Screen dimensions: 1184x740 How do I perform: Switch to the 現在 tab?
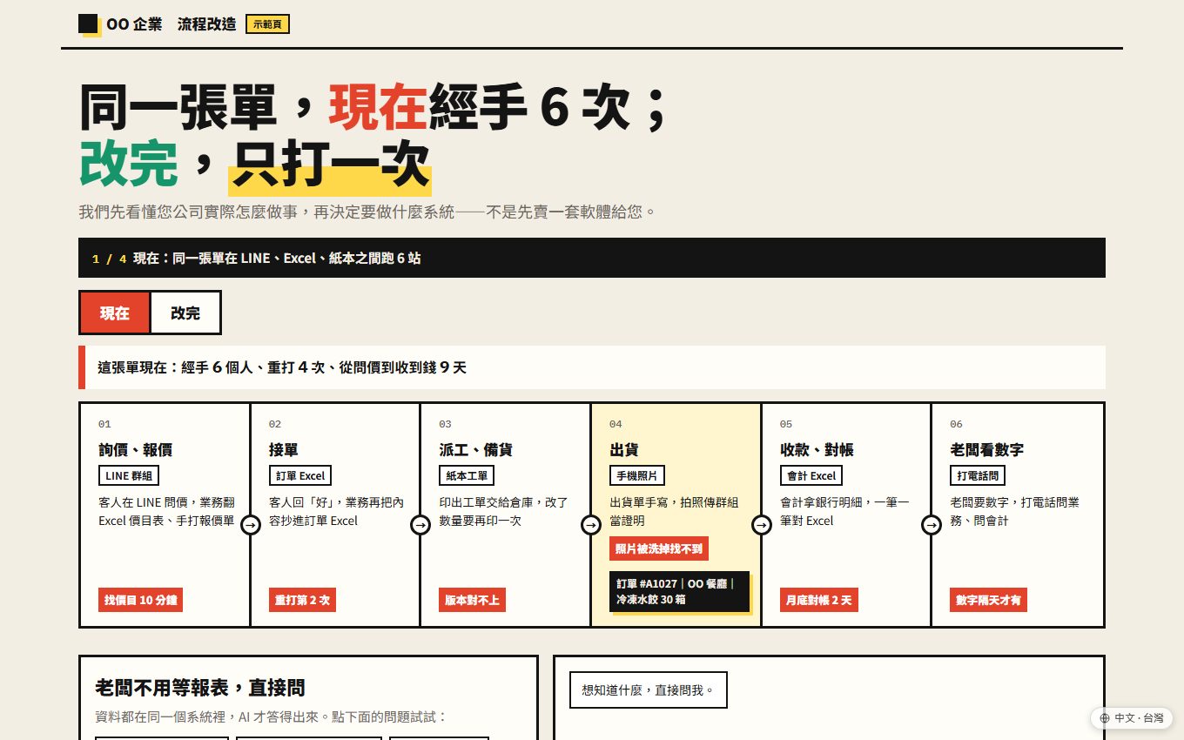[114, 313]
